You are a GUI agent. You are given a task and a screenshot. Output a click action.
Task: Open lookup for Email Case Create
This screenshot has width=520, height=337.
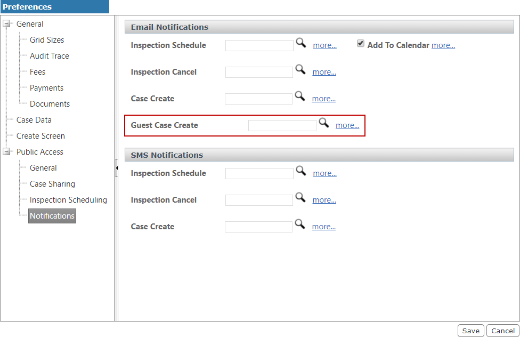[x=300, y=96]
